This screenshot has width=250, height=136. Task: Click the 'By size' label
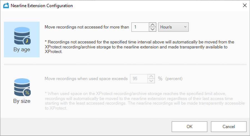coord(22,101)
